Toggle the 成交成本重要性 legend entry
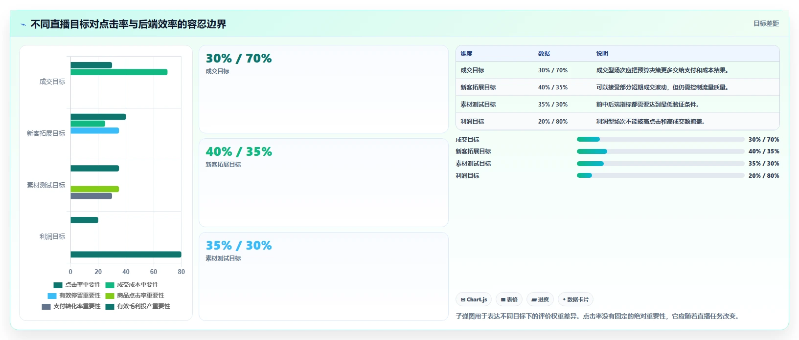Screen dimensions: 799x340 [132, 285]
